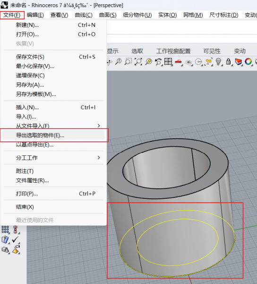The height and width of the screenshot is (284, 257).
Task: Choose 新建(N)... from the File menu
Action: pos(54,25)
